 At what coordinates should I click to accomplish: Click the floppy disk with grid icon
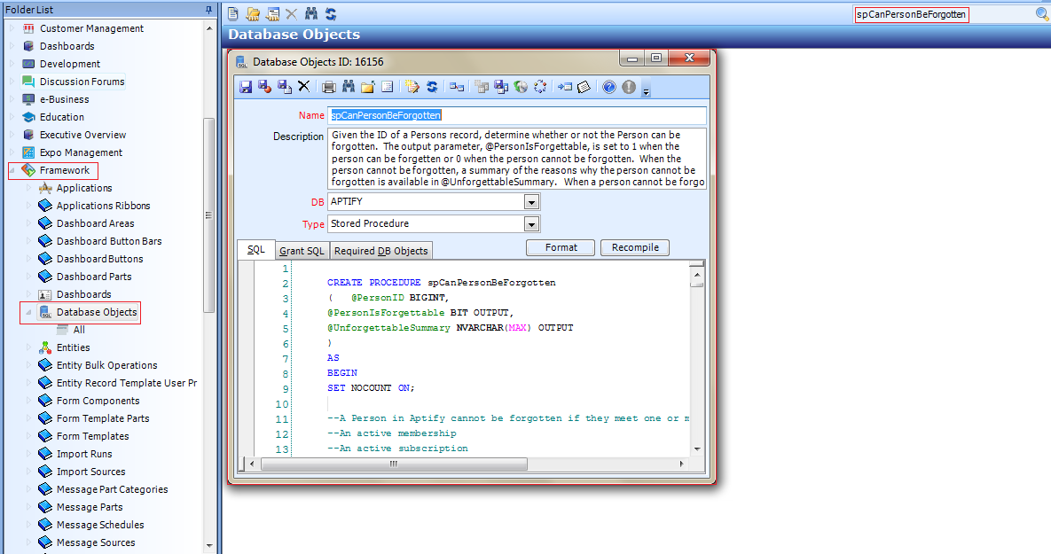click(x=501, y=86)
